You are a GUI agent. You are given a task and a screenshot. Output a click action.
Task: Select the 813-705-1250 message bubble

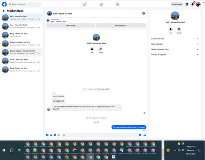58,96
